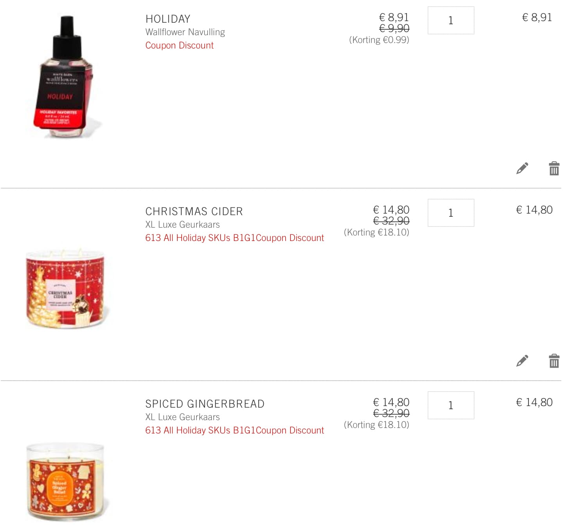Open the HOLIDAY product title

click(x=168, y=19)
